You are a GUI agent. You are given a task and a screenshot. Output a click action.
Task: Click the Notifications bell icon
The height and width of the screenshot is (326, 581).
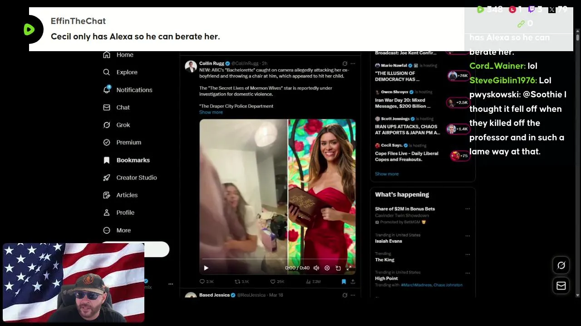pyautogui.click(x=107, y=90)
